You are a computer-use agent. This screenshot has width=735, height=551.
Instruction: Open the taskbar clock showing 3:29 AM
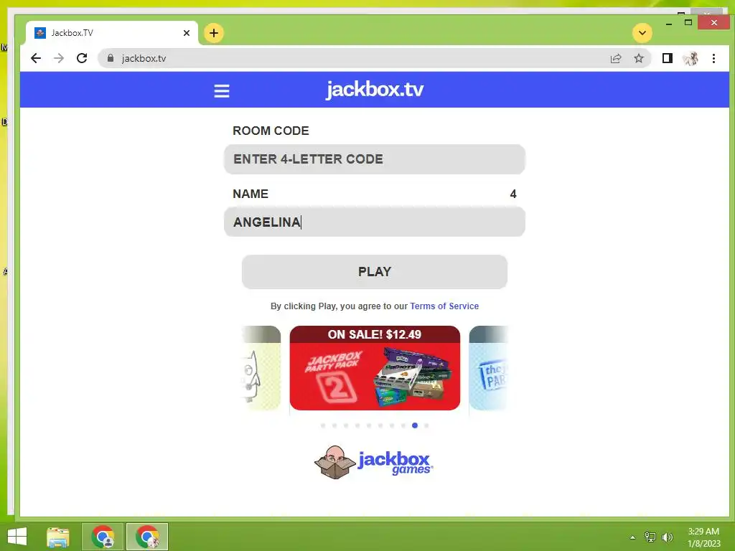pyautogui.click(x=703, y=537)
